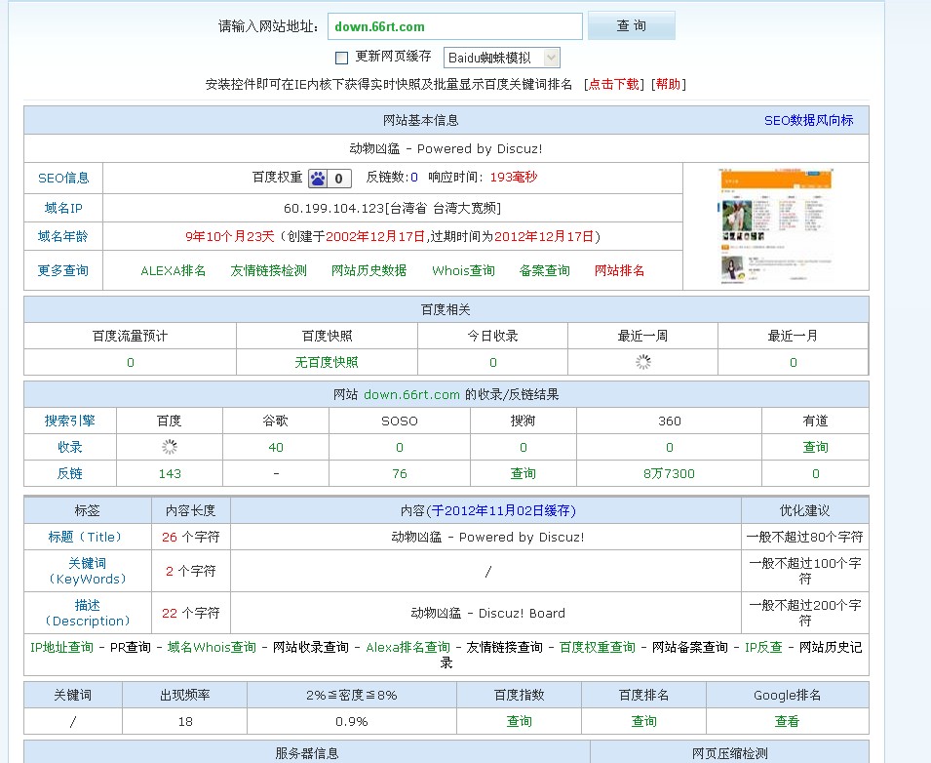Click the 出现频率 value 18
The height and width of the screenshot is (763, 931).
point(185,721)
